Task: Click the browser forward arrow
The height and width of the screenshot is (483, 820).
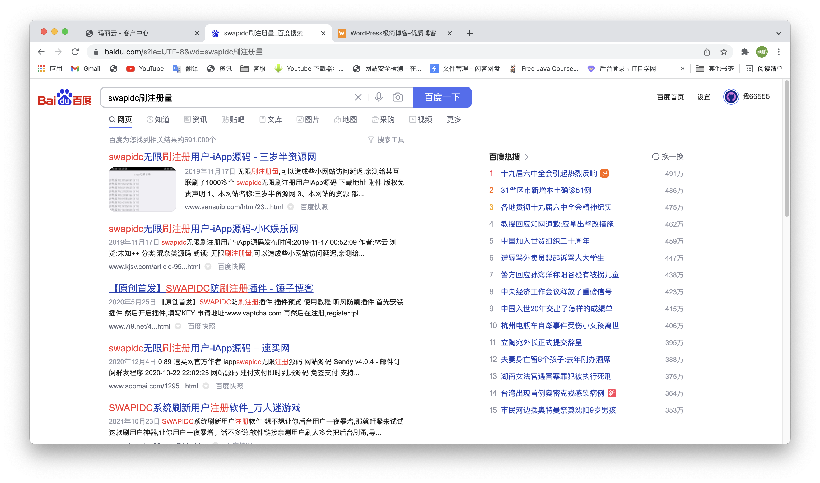Action: [x=58, y=52]
